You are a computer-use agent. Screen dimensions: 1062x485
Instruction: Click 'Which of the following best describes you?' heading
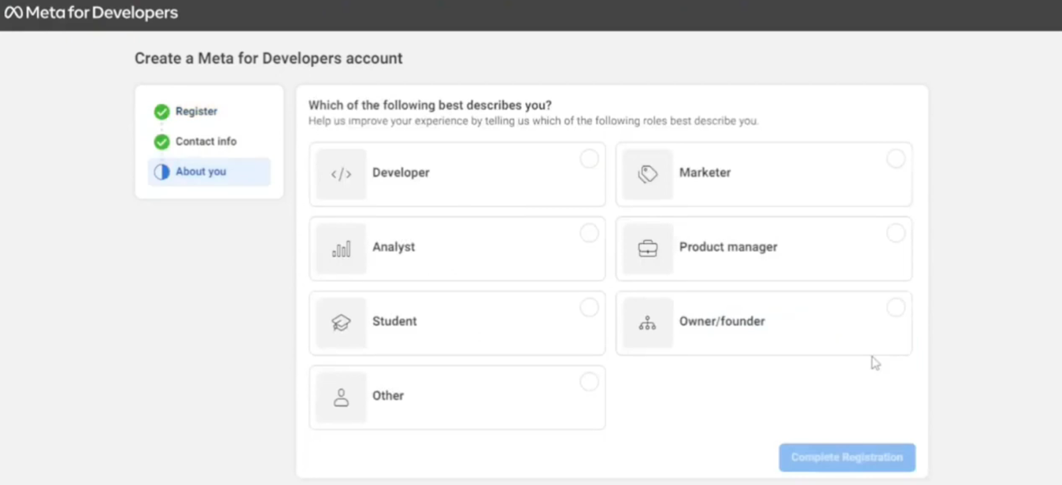(x=430, y=105)
